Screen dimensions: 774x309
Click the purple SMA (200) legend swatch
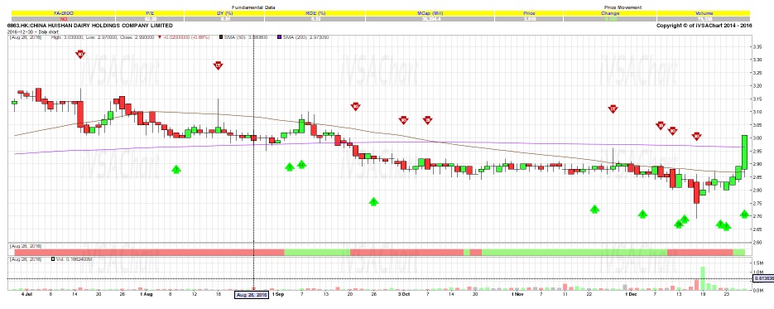point(279,37)
